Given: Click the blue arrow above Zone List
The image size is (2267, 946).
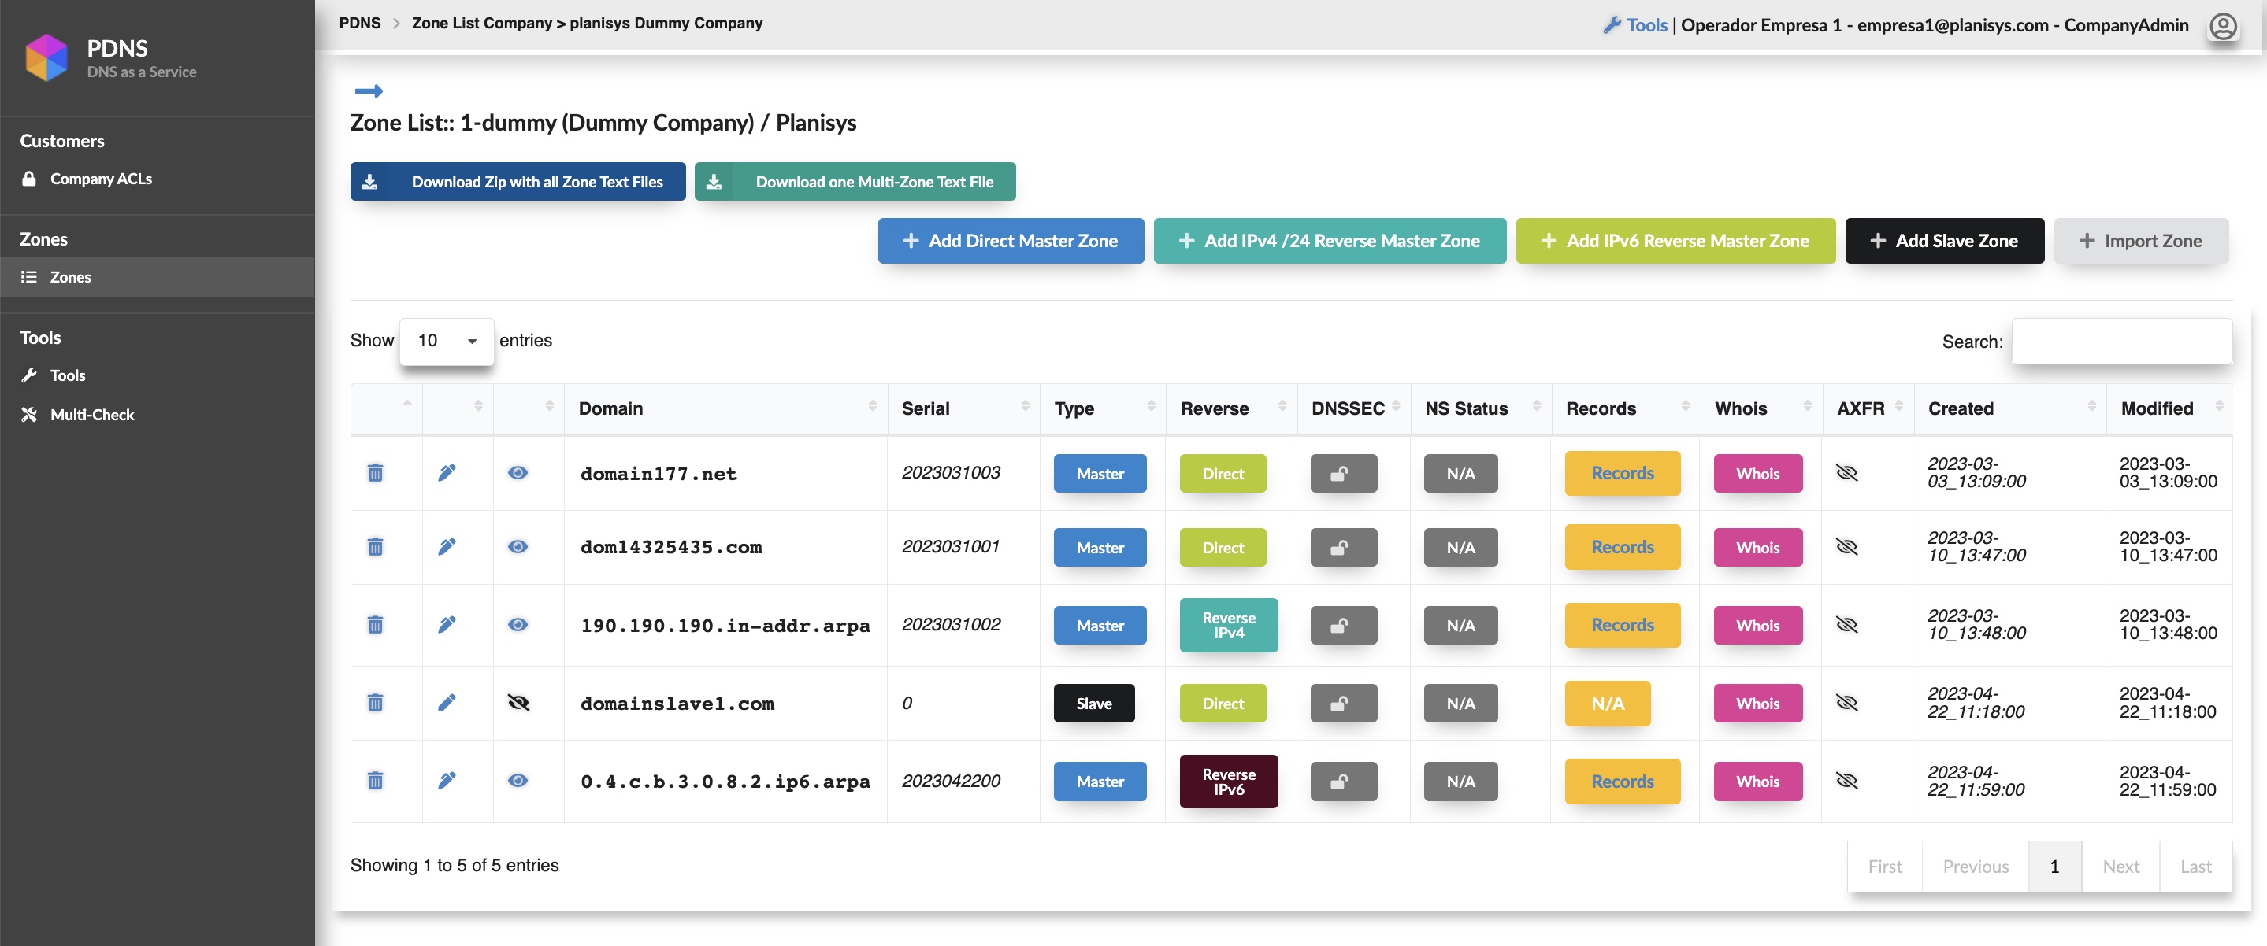Looking at the screenshot, I should [368, 91].
